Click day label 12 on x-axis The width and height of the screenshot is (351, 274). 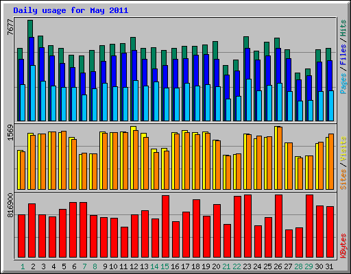click(134, 266)
